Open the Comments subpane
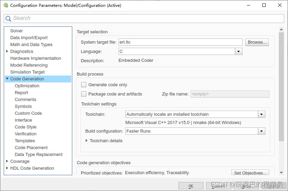Viewport: 288px width, 191px height. coord(25,100)
